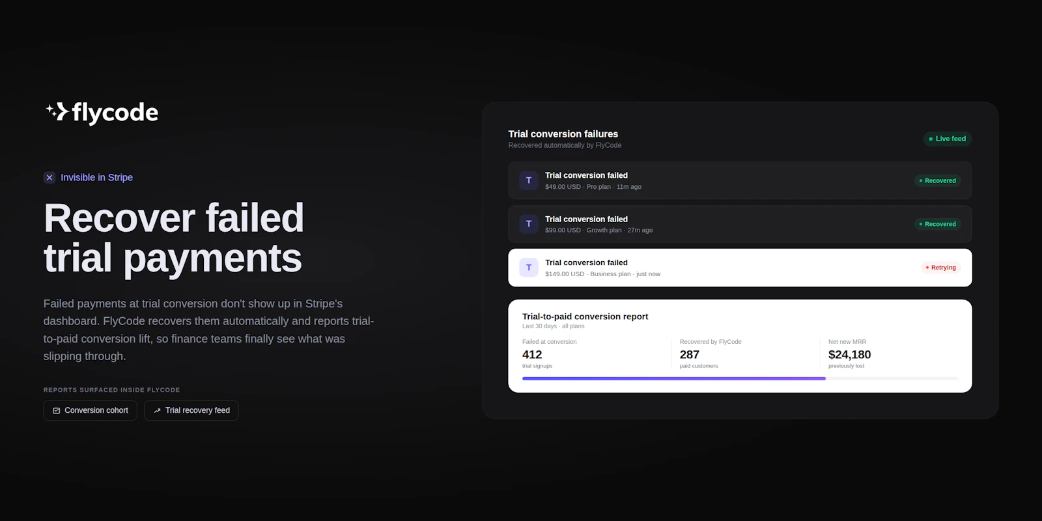Click the Last 30 days · all plans text

point(553,326)
